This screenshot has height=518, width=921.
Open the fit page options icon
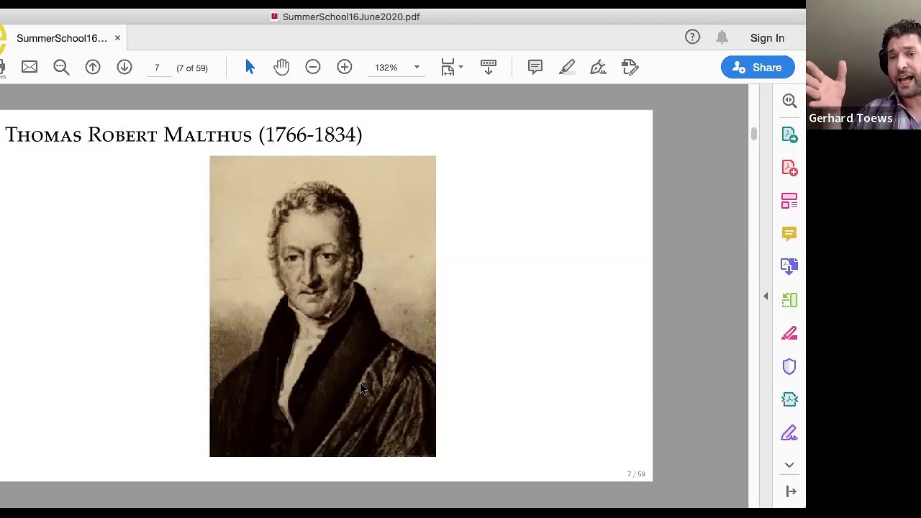pos(452,67)
